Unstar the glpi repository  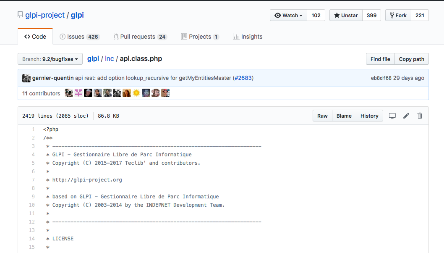tap(346, 15)
